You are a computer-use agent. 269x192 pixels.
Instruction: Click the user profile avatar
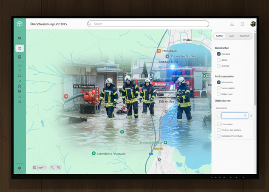point(253,24)
